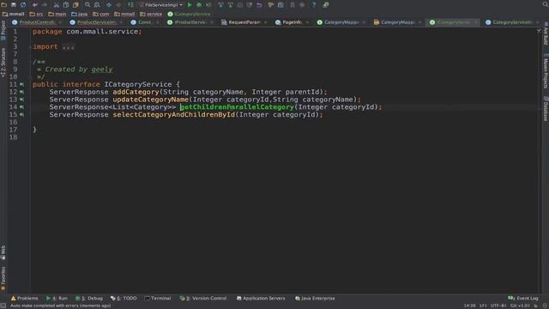Click the java breadcrumb folder
This screenshot has height=309, width=549.
(x=80, y=14)
